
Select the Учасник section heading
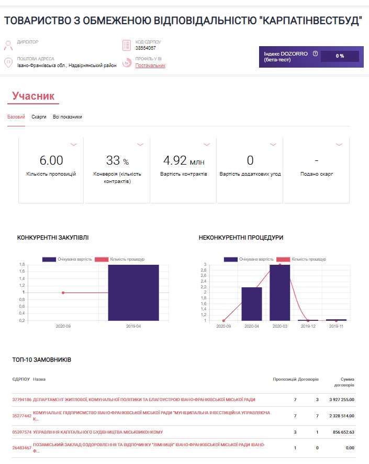click(33, 96)
